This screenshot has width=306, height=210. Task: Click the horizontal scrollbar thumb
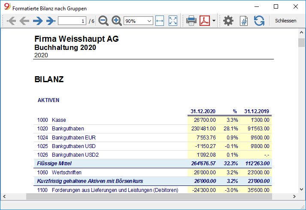[x=149, y=196]
